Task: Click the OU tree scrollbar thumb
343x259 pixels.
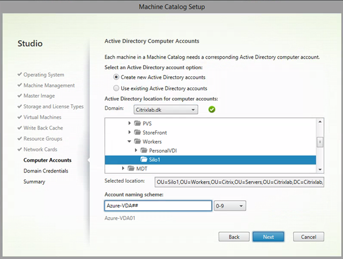Action: (320, 142)
